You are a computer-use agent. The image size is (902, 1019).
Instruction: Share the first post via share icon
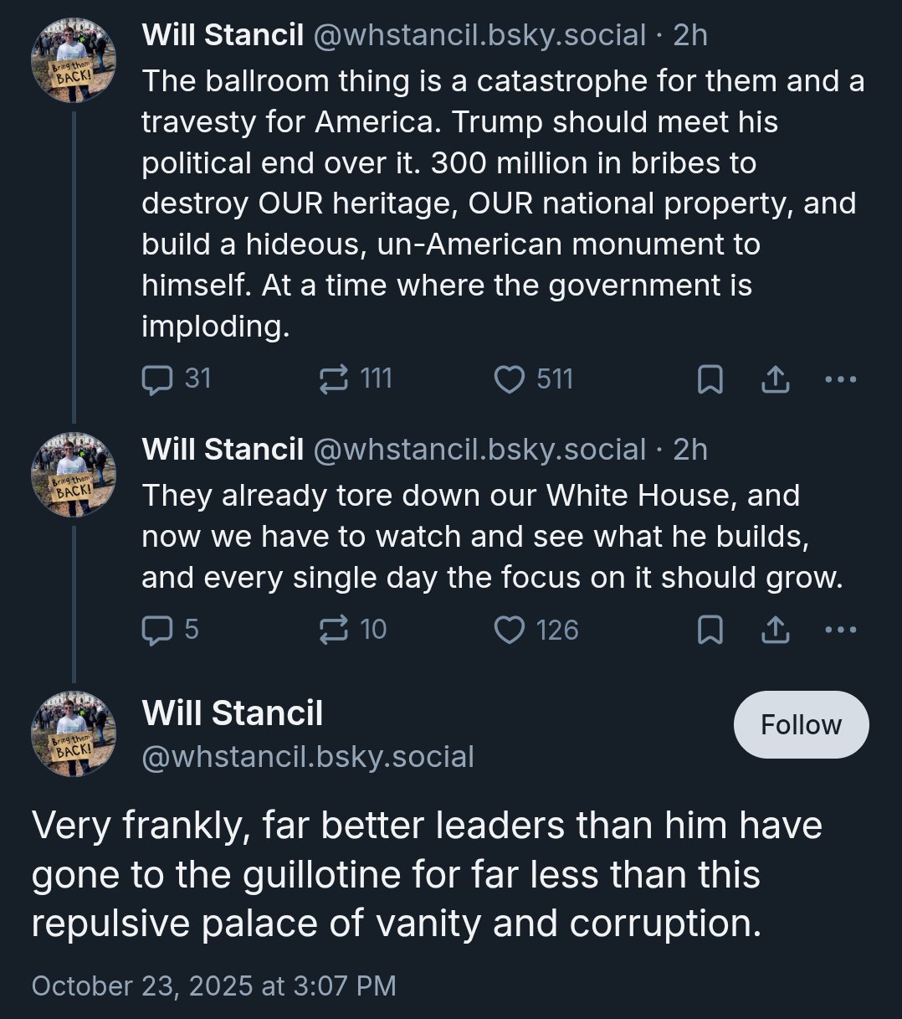[x=776, y=380]
